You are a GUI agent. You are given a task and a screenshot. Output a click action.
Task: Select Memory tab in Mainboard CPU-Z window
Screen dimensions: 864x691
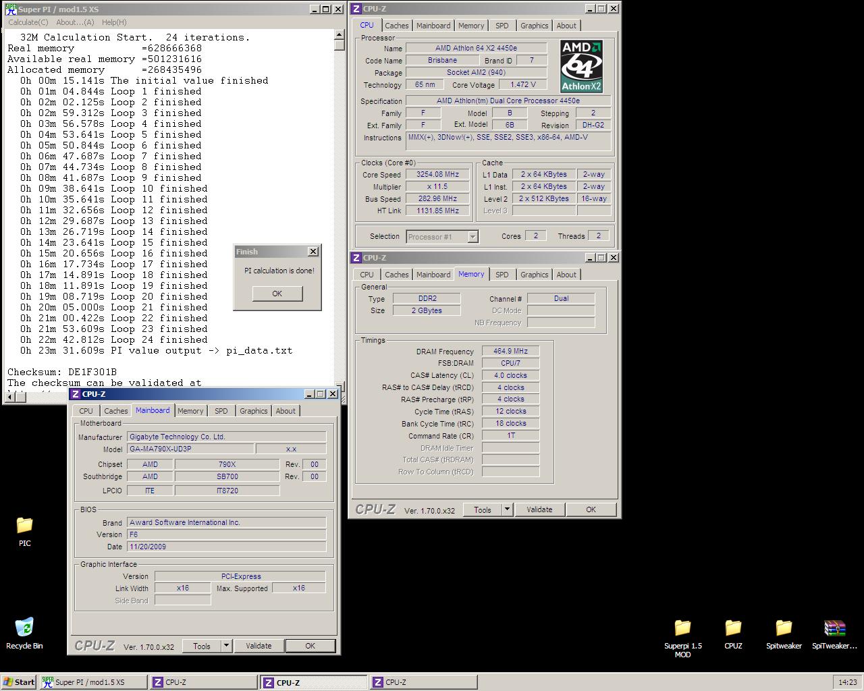click(x=190, y=411)
